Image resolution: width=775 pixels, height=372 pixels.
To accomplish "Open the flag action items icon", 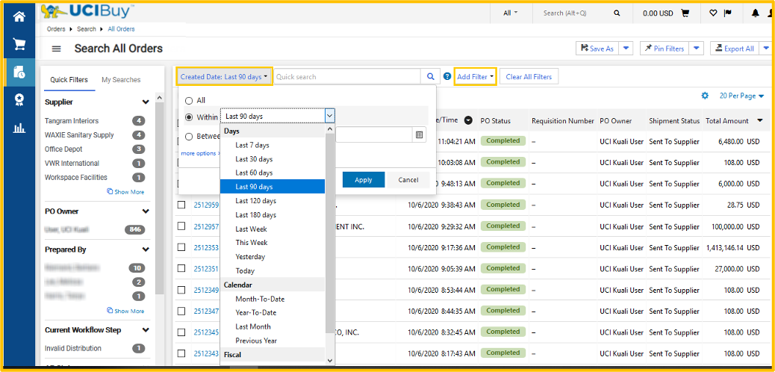I will click(727, 13).
